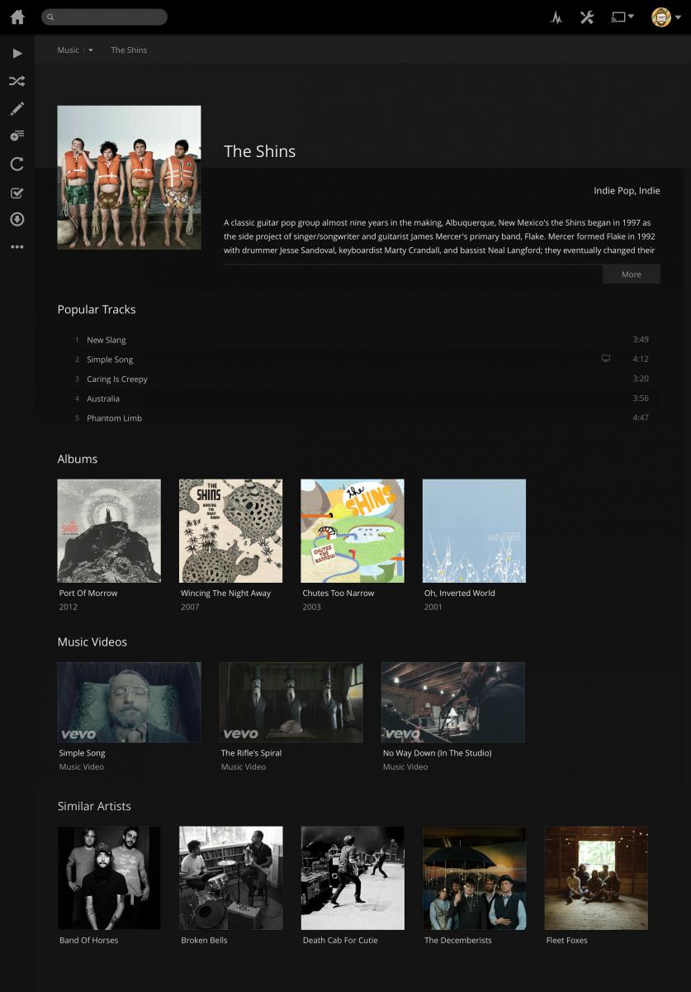Click Phantom Limb duration 4:47

pyautogui.click(x=641, y=418)
